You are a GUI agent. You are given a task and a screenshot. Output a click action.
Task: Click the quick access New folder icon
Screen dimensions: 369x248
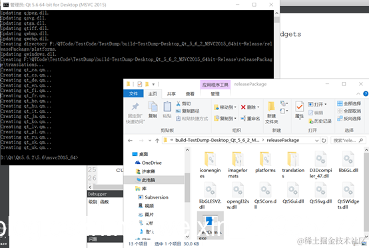pyautogui.click(x=147, y=84)
